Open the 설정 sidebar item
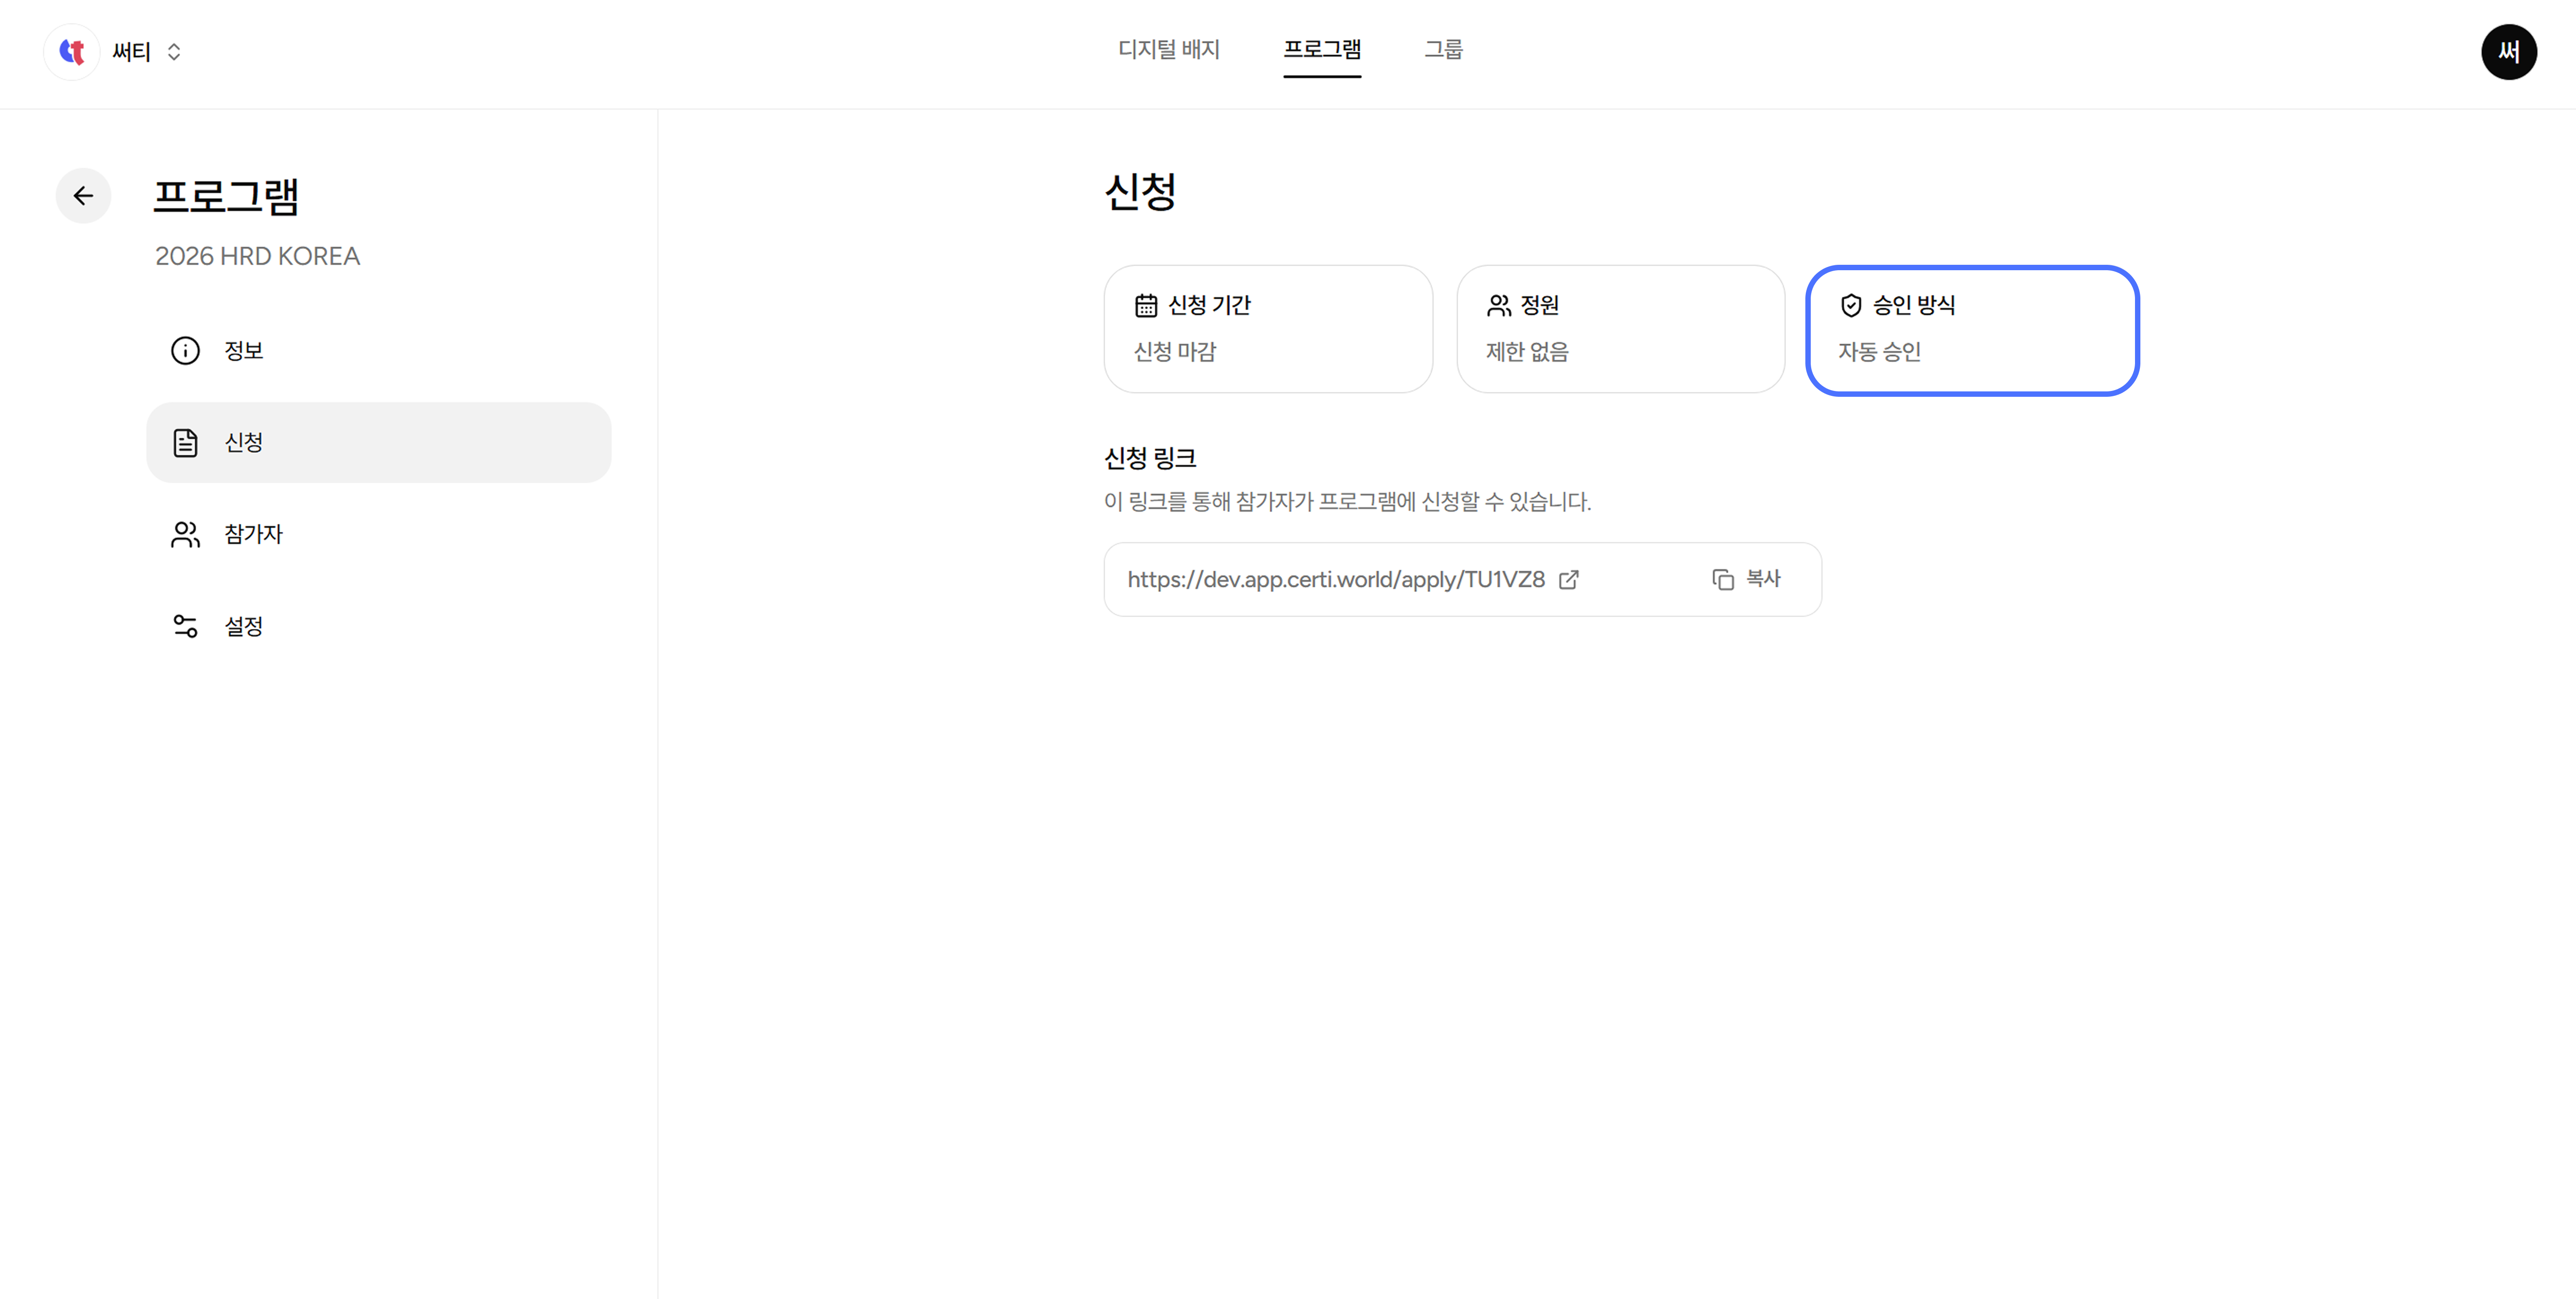This screenshot has width=2576, height=1299. point(379,627)
